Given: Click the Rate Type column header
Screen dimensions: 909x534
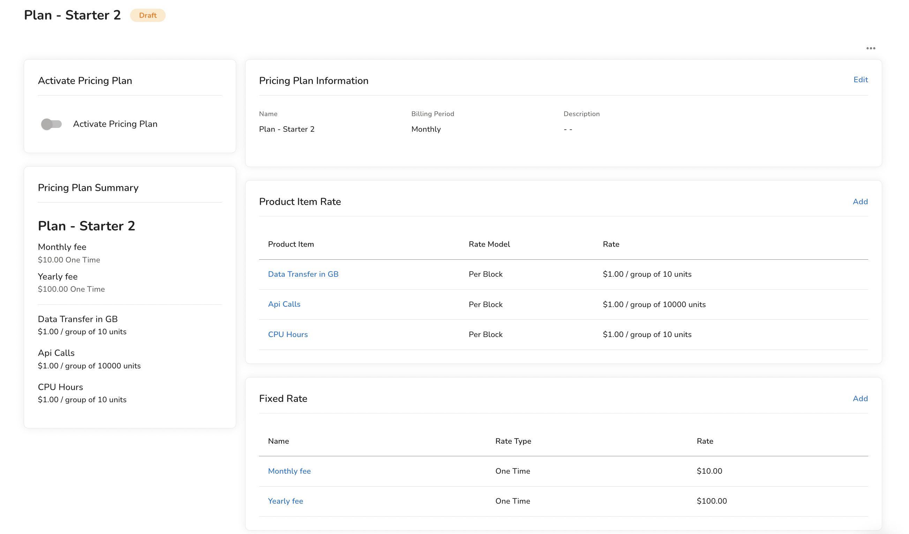Looking at the screenshot, I should tap(513, 441).
